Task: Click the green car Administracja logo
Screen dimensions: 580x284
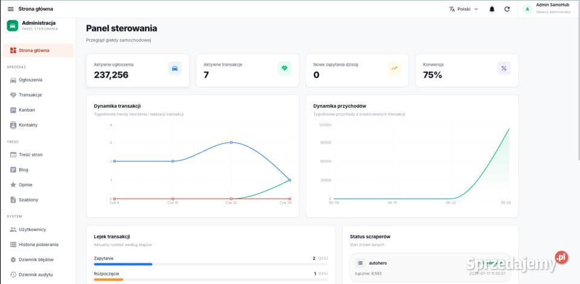Action: tap(12, 25)
